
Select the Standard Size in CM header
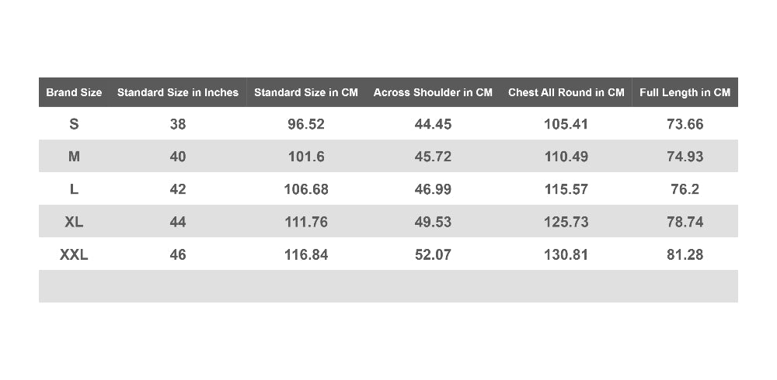(306, 92)
